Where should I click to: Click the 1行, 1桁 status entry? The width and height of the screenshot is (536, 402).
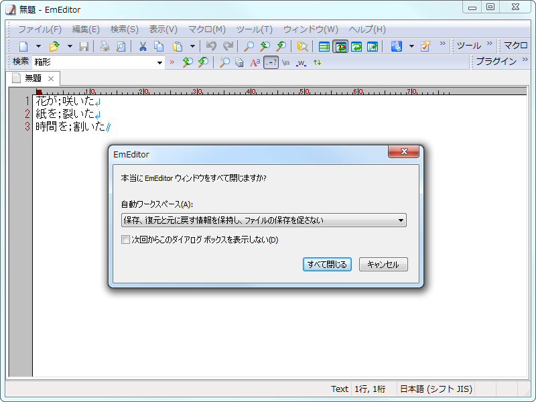pyautogui.click(x=370, y=389)
